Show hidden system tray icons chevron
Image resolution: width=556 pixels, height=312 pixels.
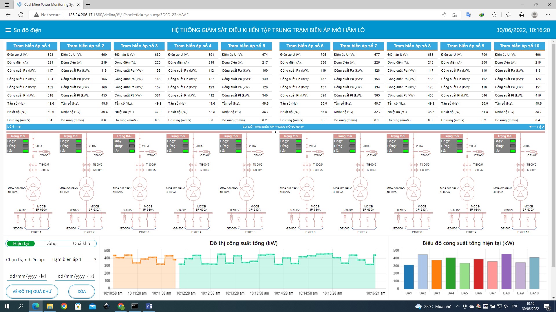[458, 306]
